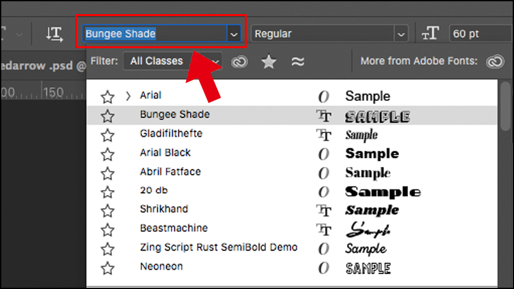The height and width of the screenshot is (289, 514).
Task: Choose Abril Fatface font
Action: pyautogui.click(x=170, y=172)
